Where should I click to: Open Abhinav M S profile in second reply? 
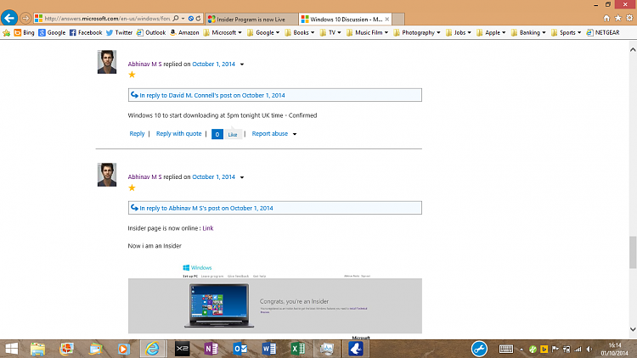pyautogui.click(x=144, y=177)
